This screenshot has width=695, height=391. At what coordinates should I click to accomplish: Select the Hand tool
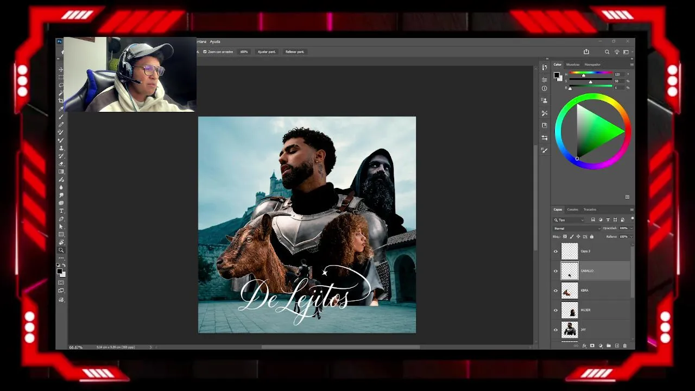61,242
